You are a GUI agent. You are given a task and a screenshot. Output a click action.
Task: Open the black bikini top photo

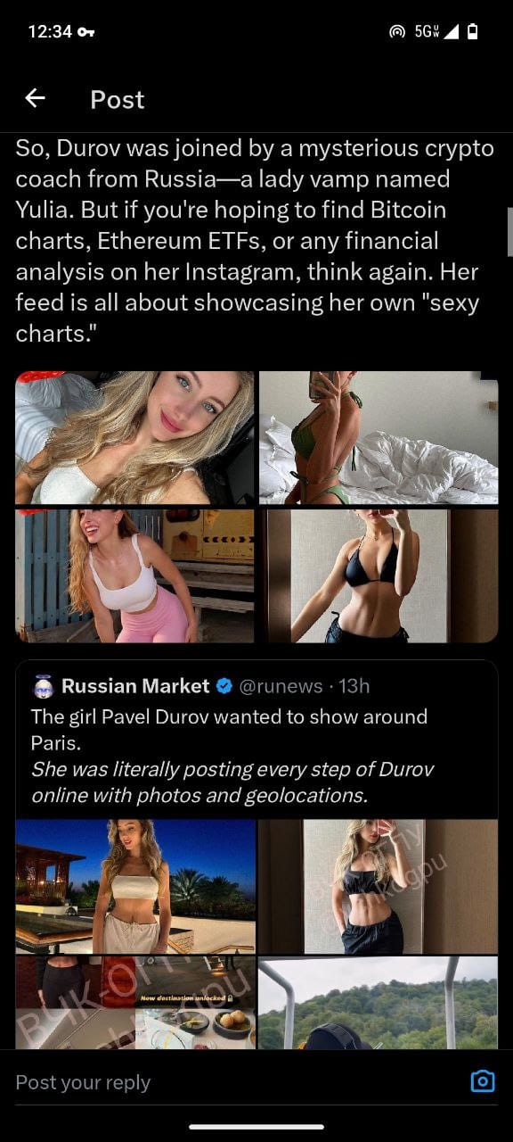379,575
